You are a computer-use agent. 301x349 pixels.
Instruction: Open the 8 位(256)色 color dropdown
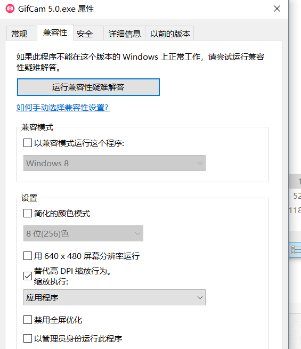(83, 233)
